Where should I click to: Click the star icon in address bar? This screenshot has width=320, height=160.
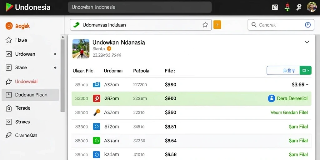click(x=205, y=25)
